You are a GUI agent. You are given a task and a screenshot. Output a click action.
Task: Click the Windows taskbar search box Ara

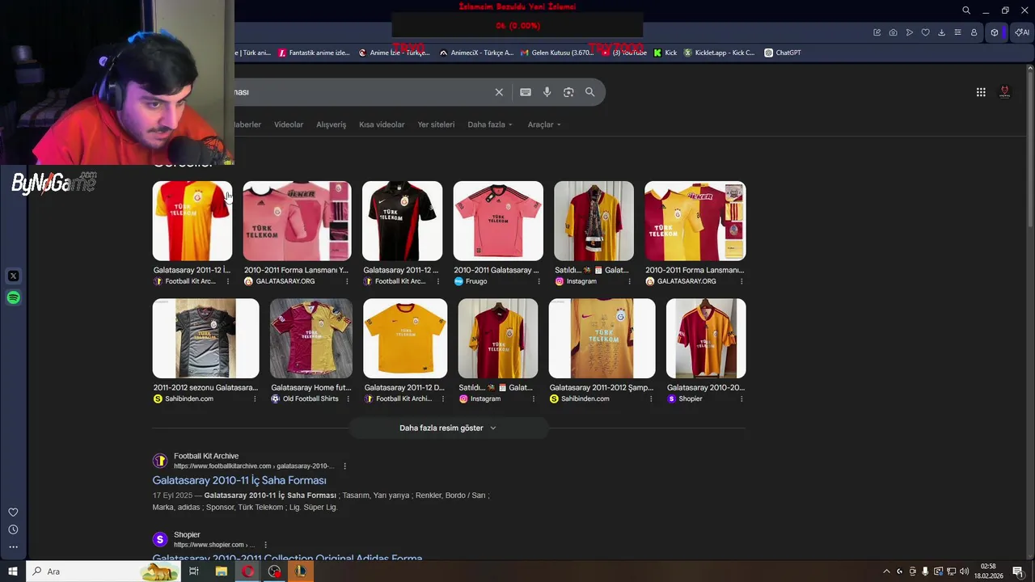(104, 571)
